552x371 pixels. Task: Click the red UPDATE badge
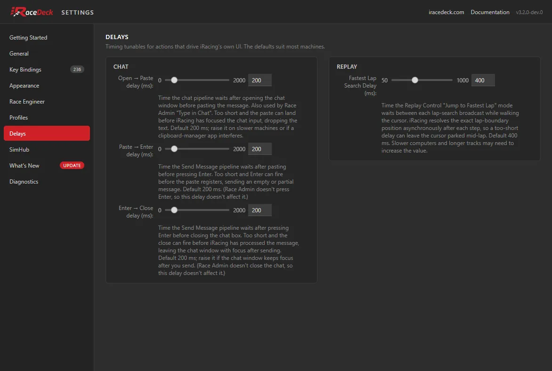pyautogui.click(x=72, y=165)
